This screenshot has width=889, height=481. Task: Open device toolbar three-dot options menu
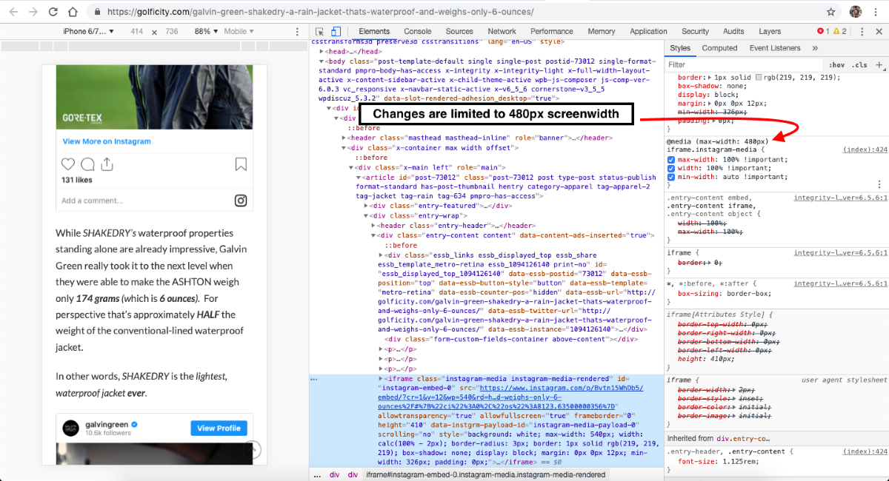click(x=296, y=32)
